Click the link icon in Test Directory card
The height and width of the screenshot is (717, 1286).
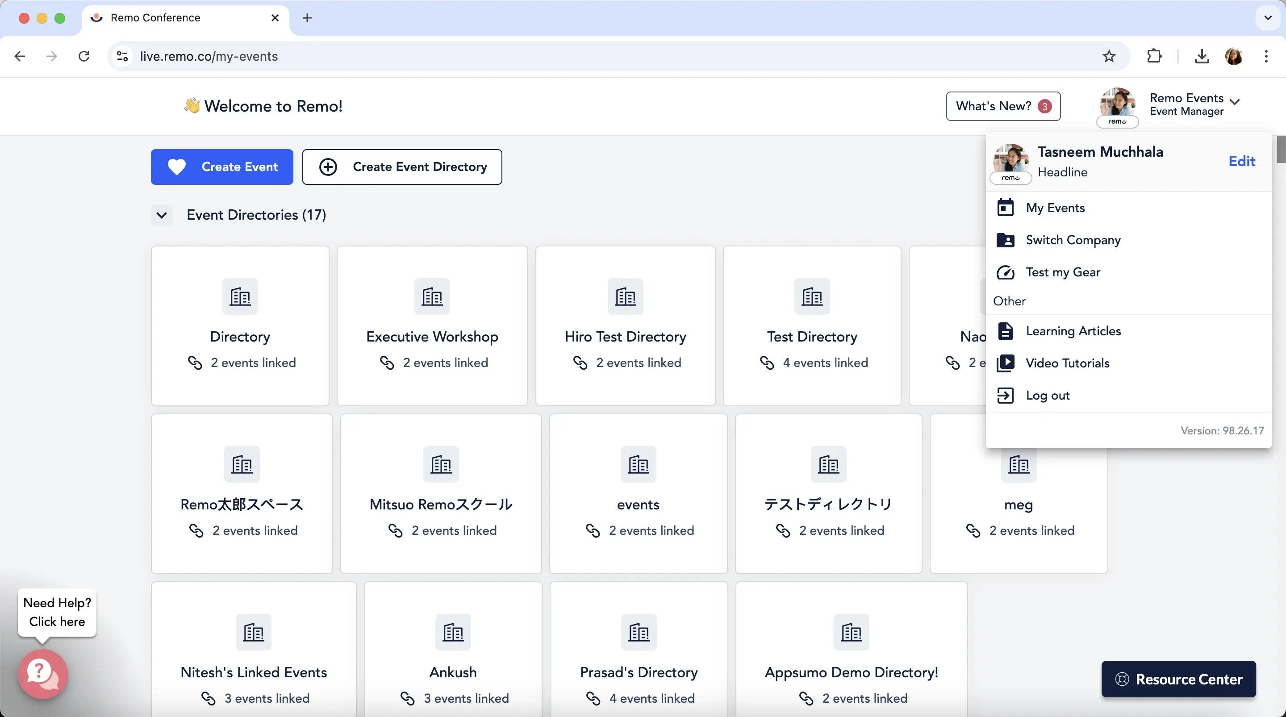pyautogui.click(x=767, y=363)
